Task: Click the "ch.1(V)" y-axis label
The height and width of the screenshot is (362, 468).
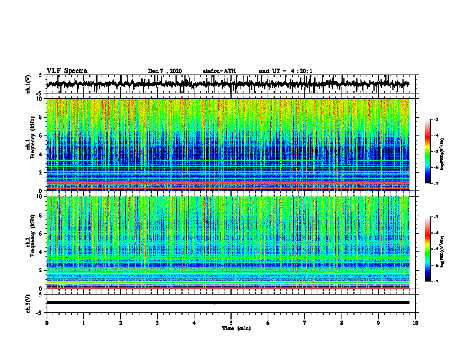Action: tap(28, 85)
